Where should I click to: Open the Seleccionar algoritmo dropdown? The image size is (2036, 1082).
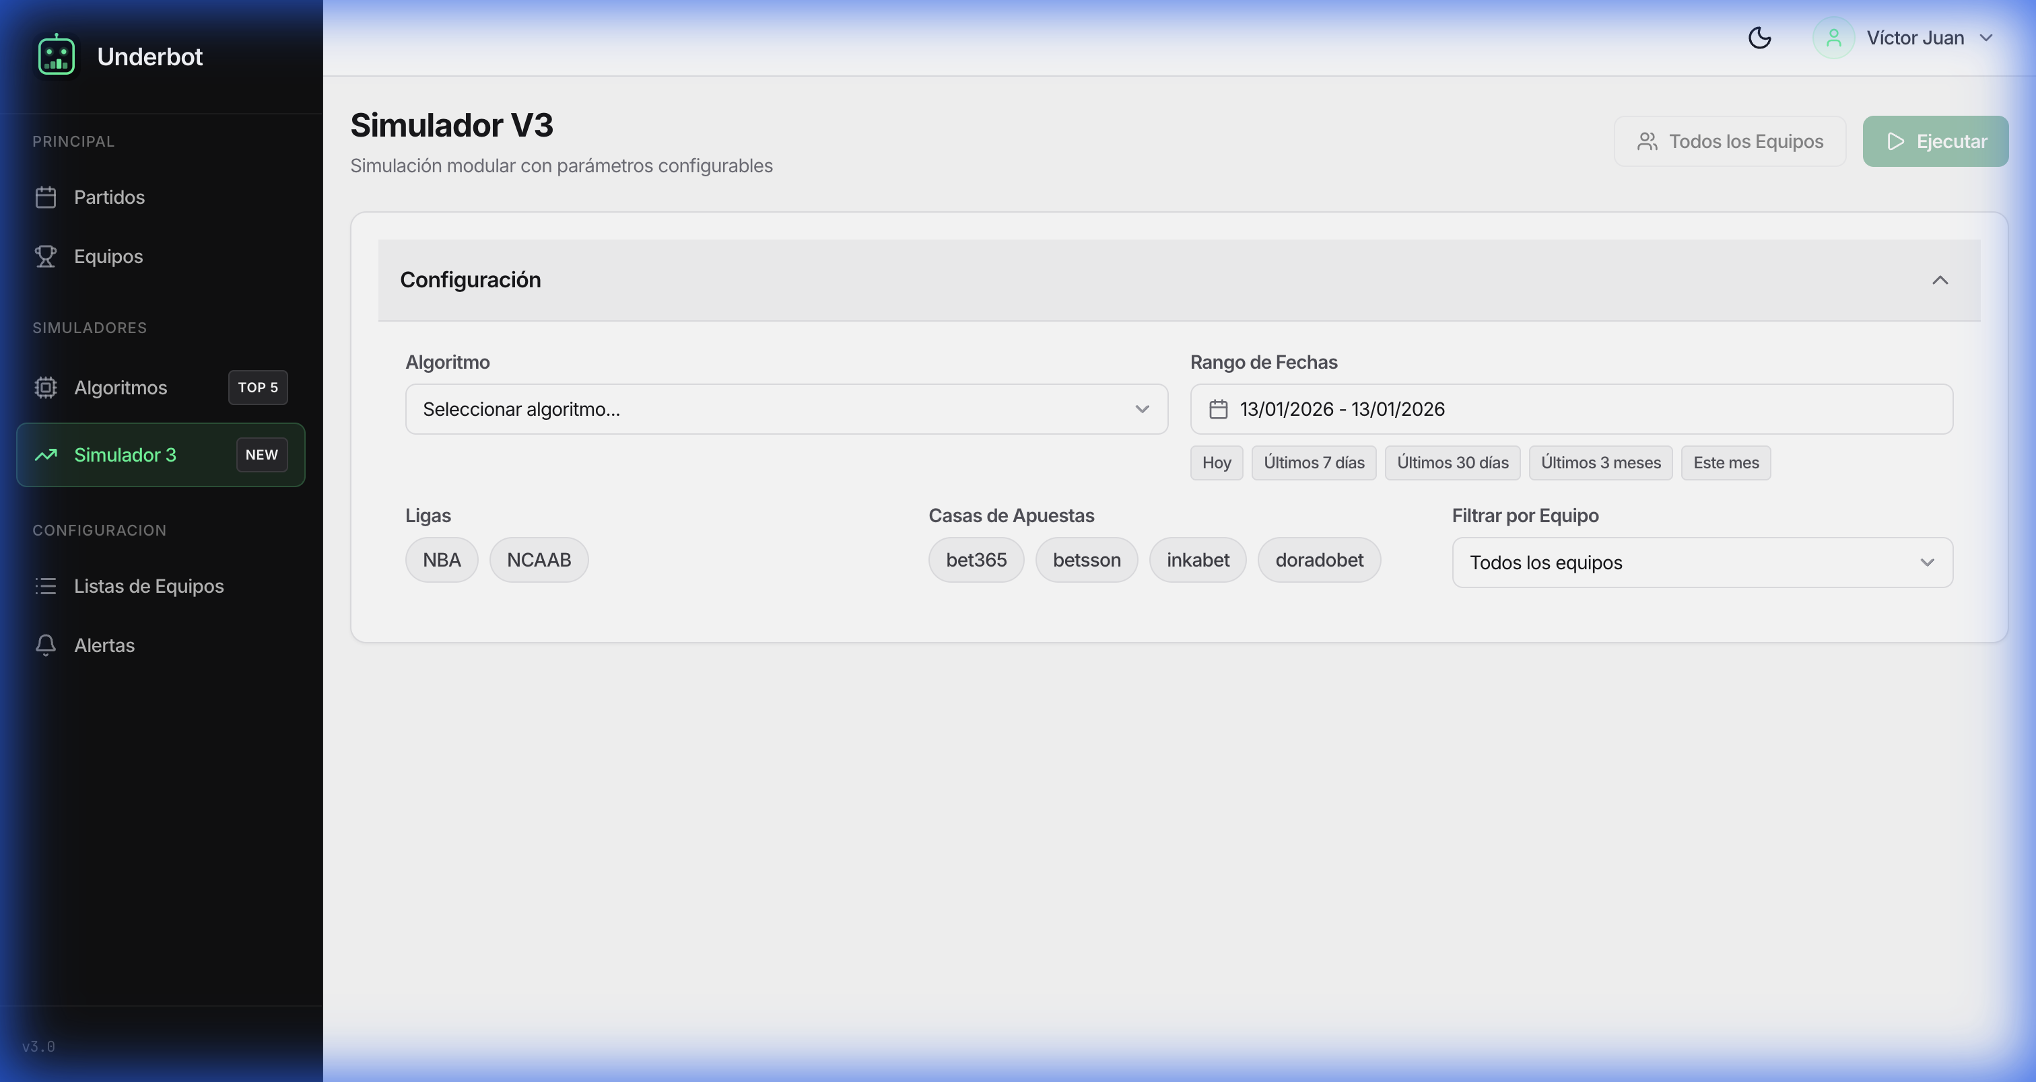(786, 409)
